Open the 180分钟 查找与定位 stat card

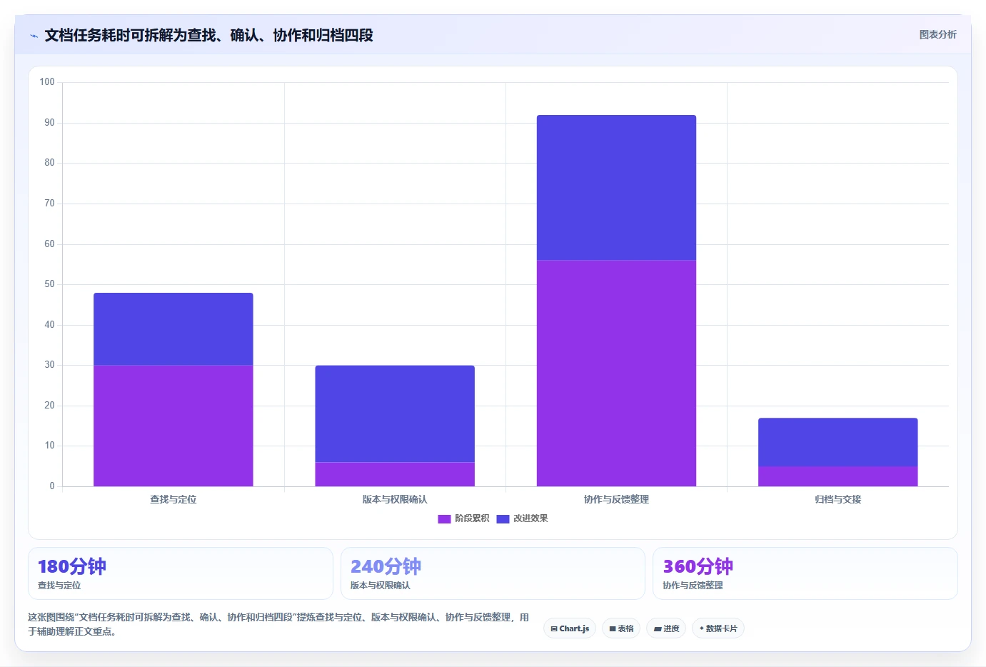pos(181,573)
